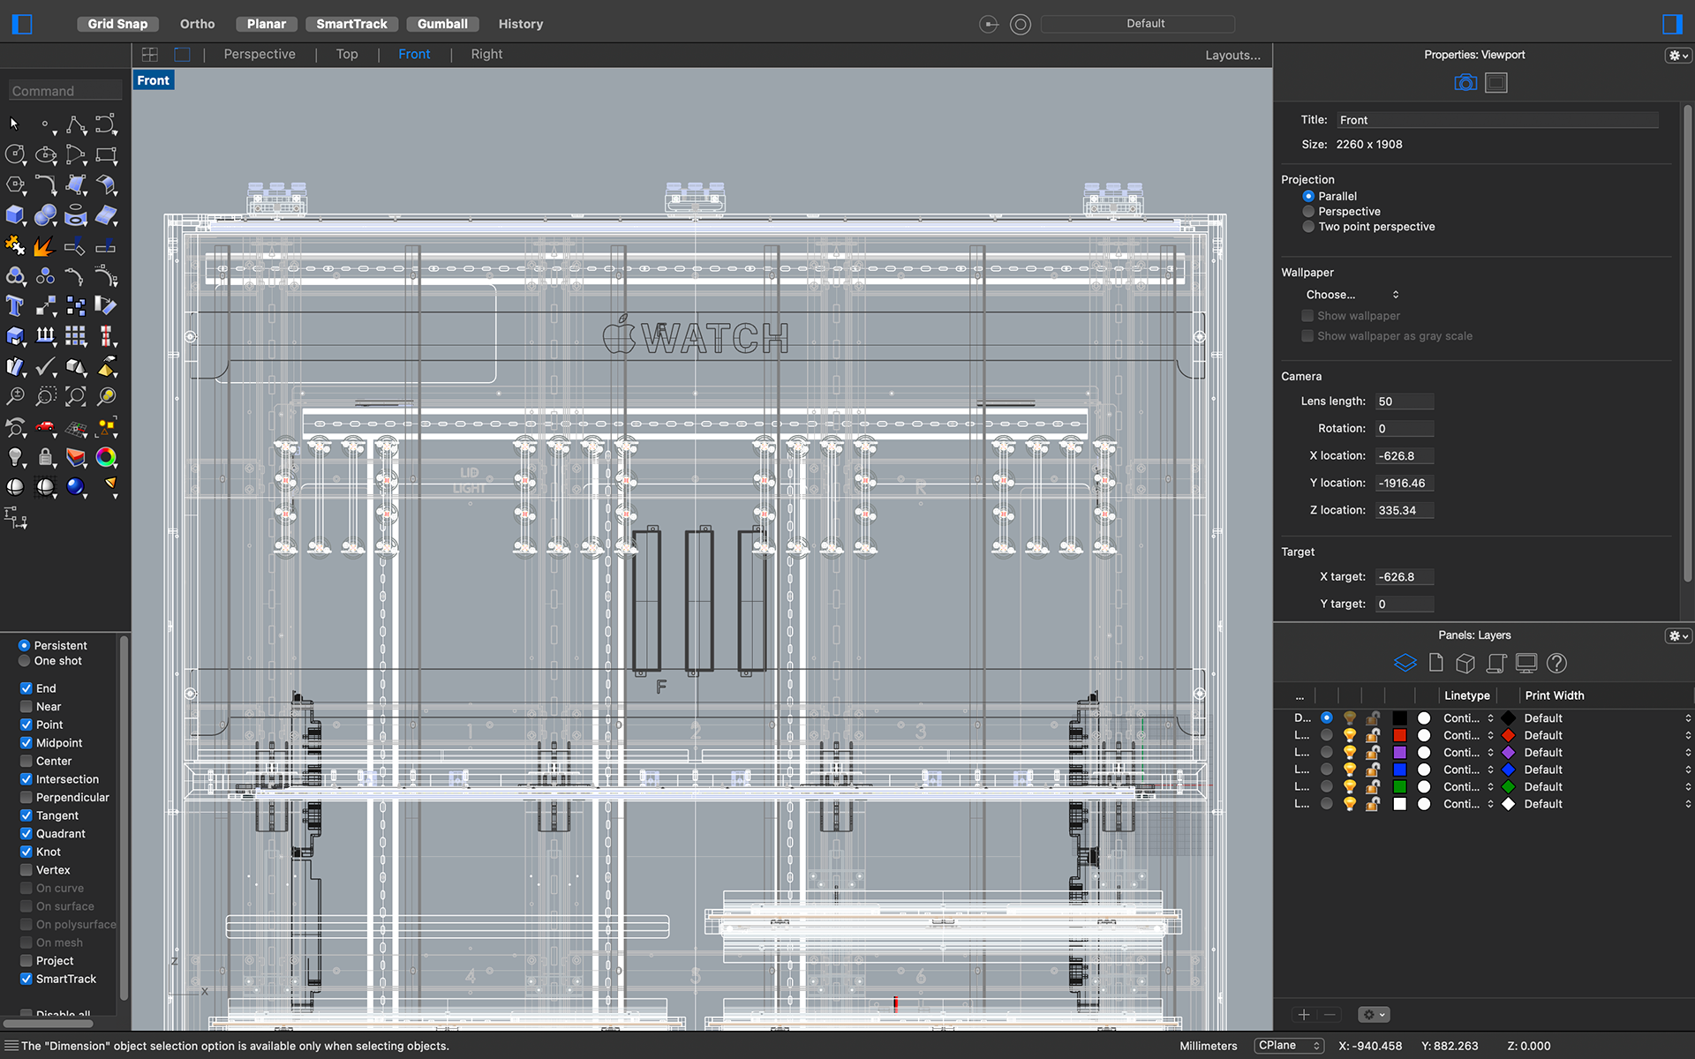Viewport: 1695px width, 1059px height.
Task: Click the shaded sphere display icon
Action: 15,487
